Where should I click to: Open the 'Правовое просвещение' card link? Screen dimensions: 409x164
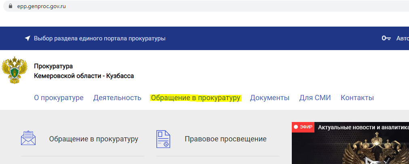[226, 139]
